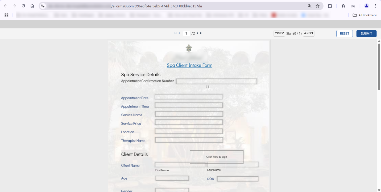The image size is (381, 192).
Task: Click the 'Client Details' heading
Action: pyautogui.click(x=134, y=154)
